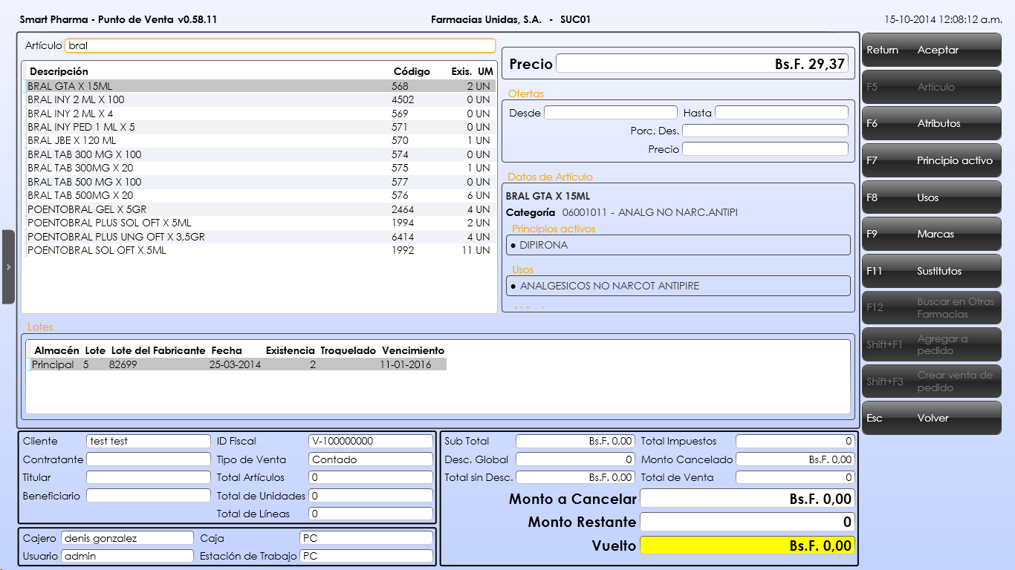Click the Artículo search field

(280, 45)
